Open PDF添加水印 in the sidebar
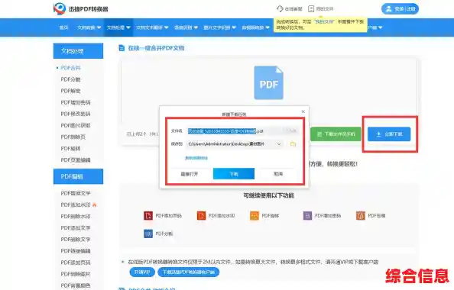 76,205
